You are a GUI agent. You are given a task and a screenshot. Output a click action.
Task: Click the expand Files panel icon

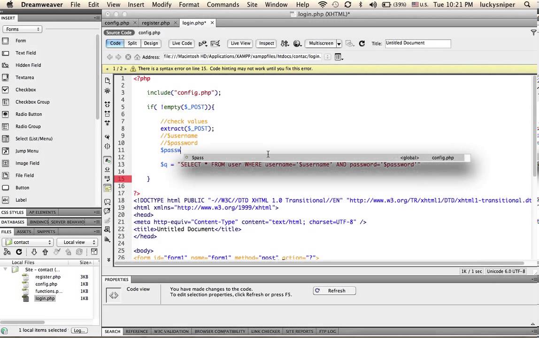(94, 252)
